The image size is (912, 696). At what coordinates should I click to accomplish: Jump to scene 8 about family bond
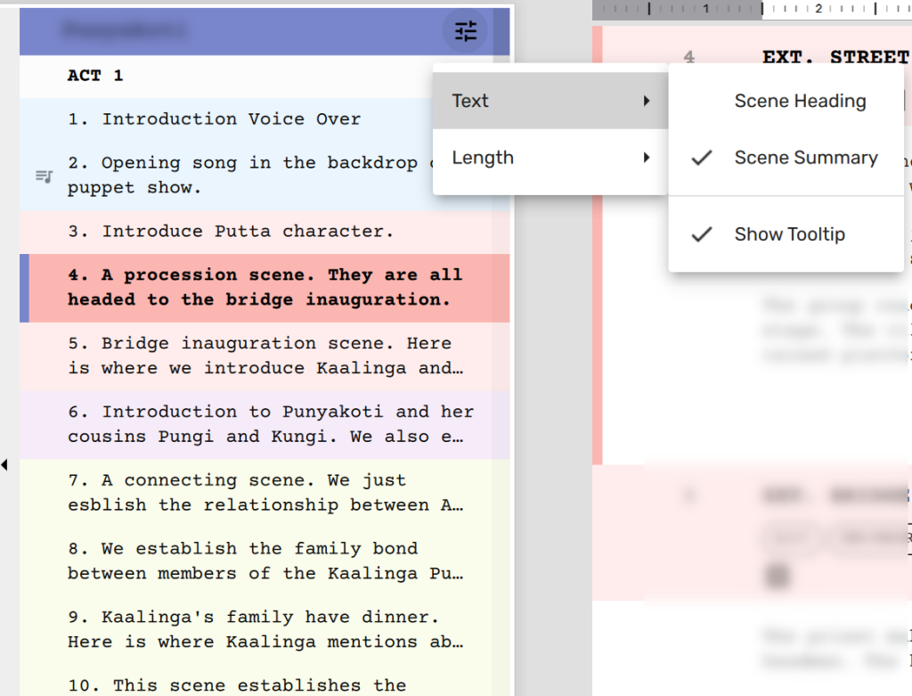pyautogui.click(x=265, y=561)
